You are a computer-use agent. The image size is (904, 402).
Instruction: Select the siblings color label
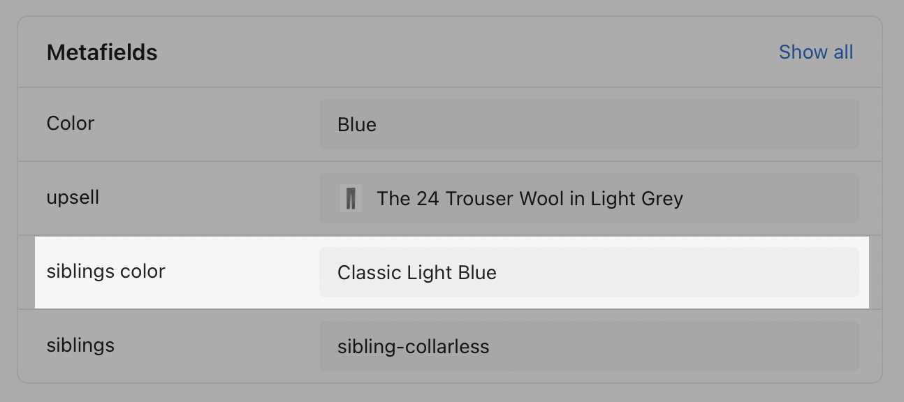(x=105, y=271)
